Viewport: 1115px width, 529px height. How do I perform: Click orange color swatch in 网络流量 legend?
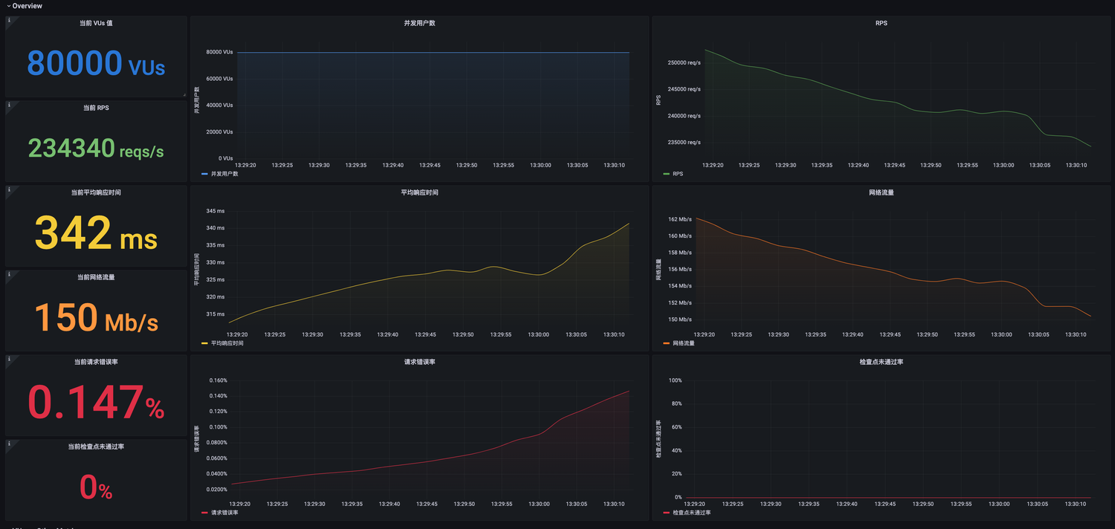pos(666,343)
